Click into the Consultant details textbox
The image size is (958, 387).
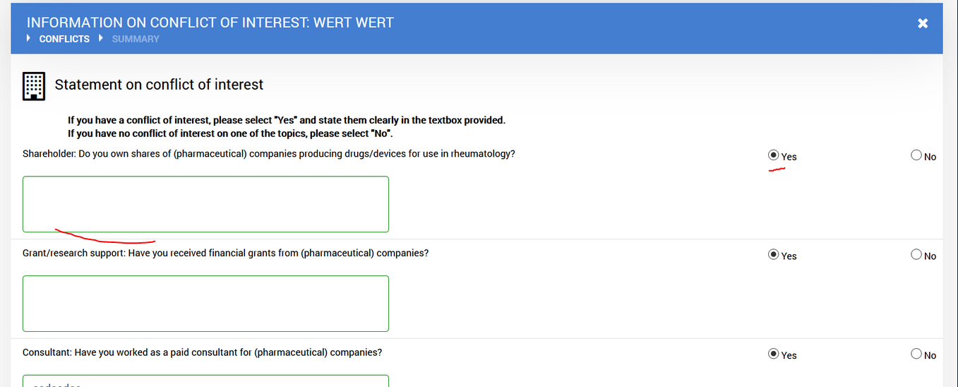[x=205, y=381]
